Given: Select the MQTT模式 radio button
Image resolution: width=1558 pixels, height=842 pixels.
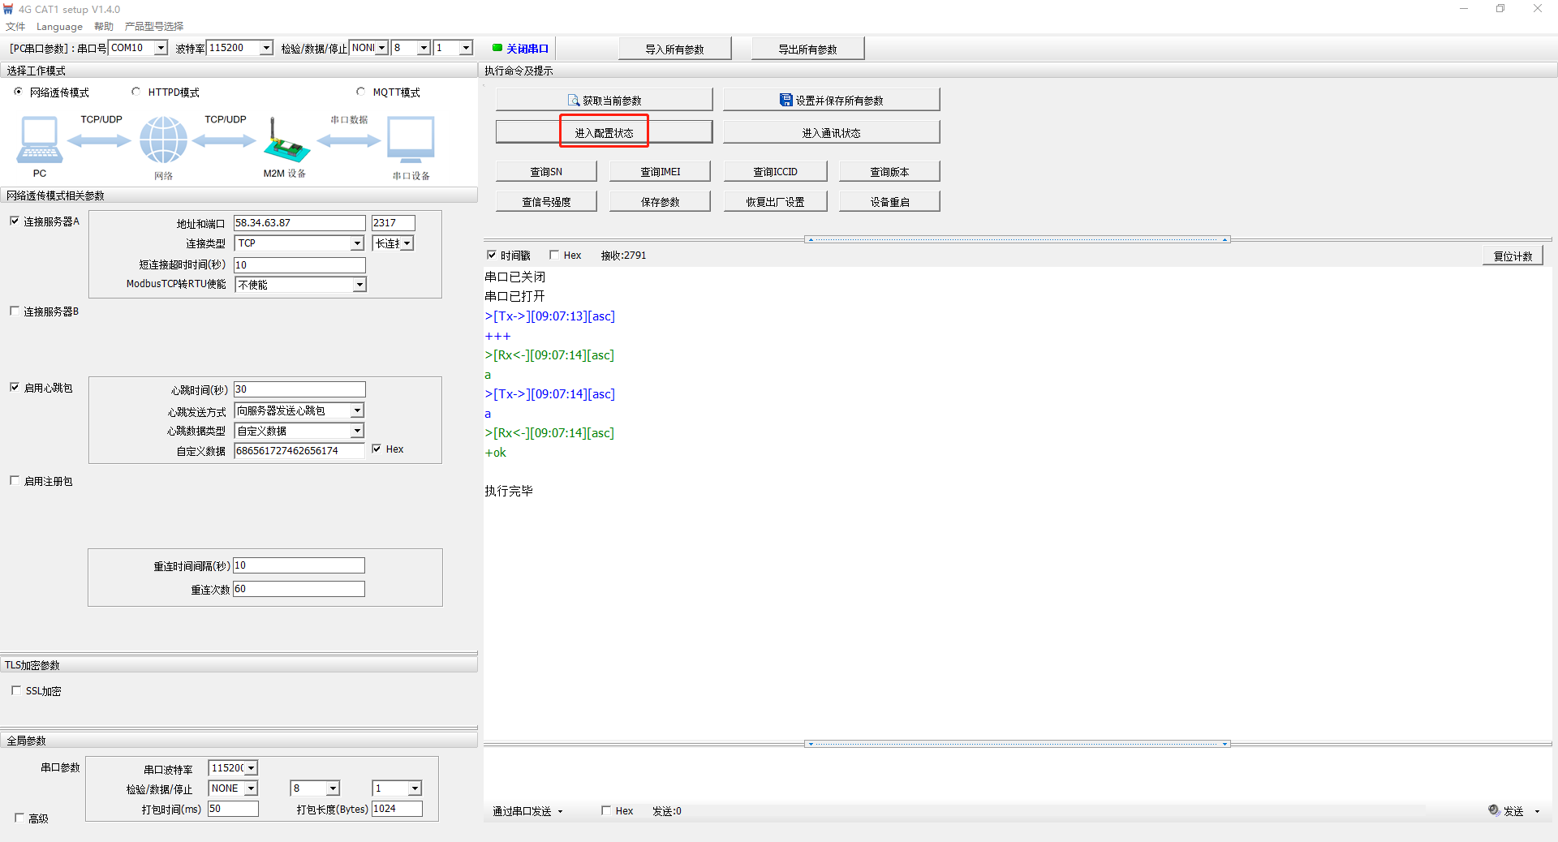Looking at the screenshot, I should click(361, 92).
